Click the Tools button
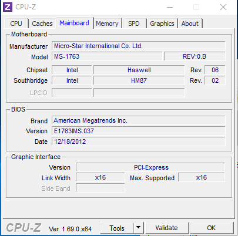This screenshot has width=238, height=236. coord(117,228)
